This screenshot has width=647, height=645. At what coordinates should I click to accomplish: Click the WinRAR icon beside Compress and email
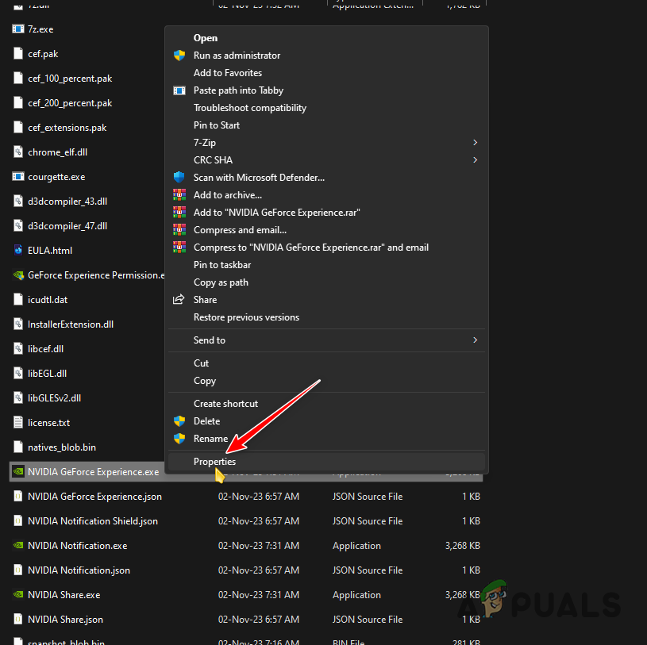click(x=179, y=229)
